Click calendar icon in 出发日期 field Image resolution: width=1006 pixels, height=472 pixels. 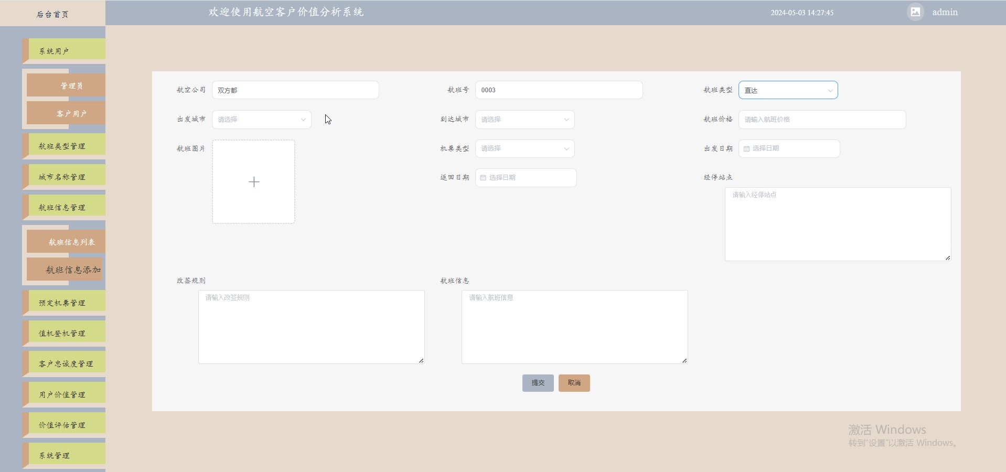coord(746,149)
